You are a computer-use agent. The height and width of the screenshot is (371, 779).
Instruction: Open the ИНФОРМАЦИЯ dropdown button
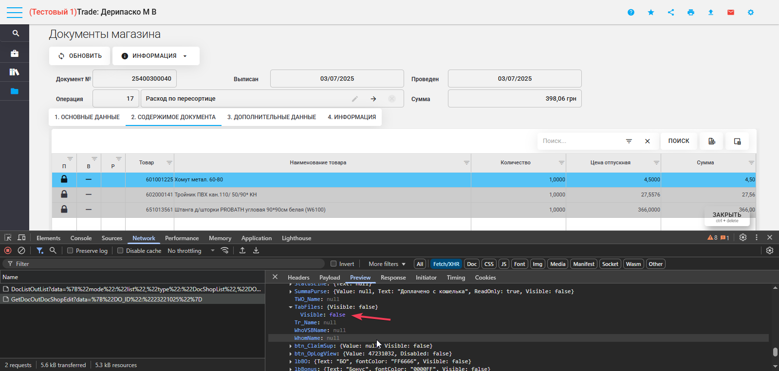[x=156, y=56]
